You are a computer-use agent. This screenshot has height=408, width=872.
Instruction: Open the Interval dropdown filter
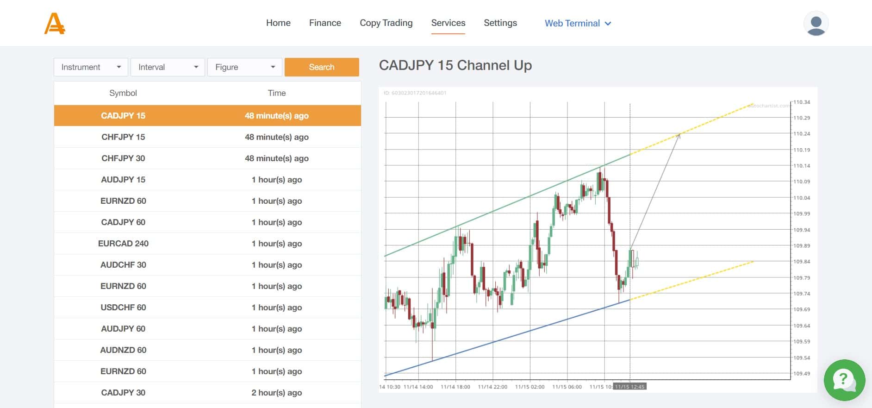(168, 67)
